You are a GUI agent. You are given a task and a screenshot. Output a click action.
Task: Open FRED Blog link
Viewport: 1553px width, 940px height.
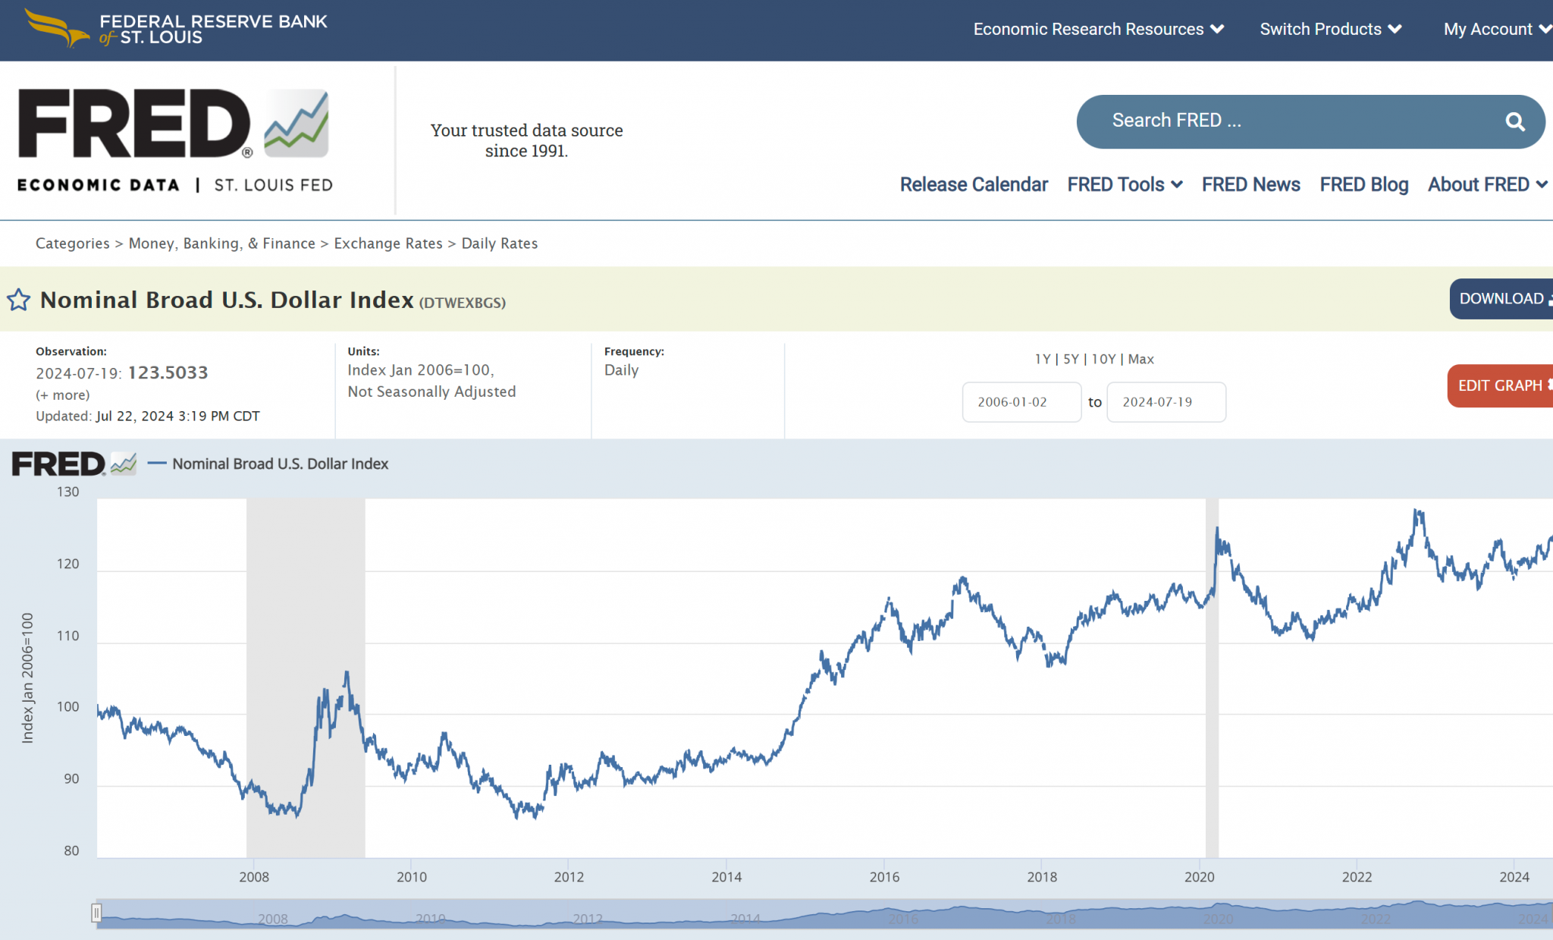pyautogui.click(x=1363, y=184)
